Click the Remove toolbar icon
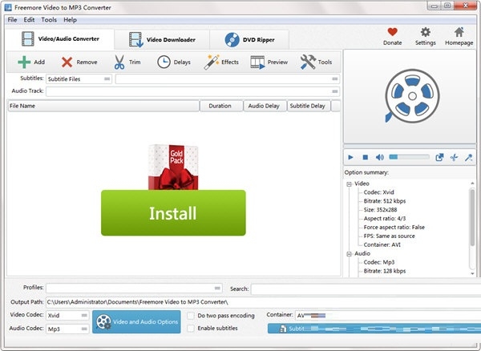Image resolution: width=481 pixels, height=351 pixels. click(67, 62)
